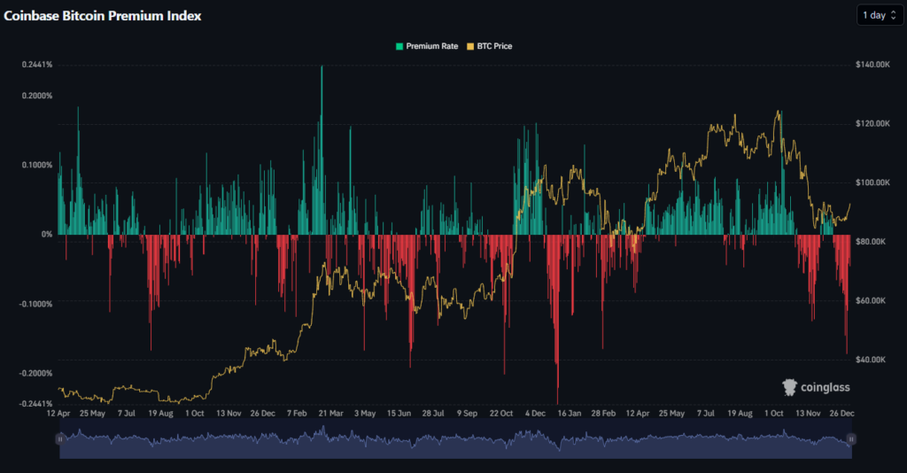Click the "12 Apr" x-axis date label

point(58,414)
